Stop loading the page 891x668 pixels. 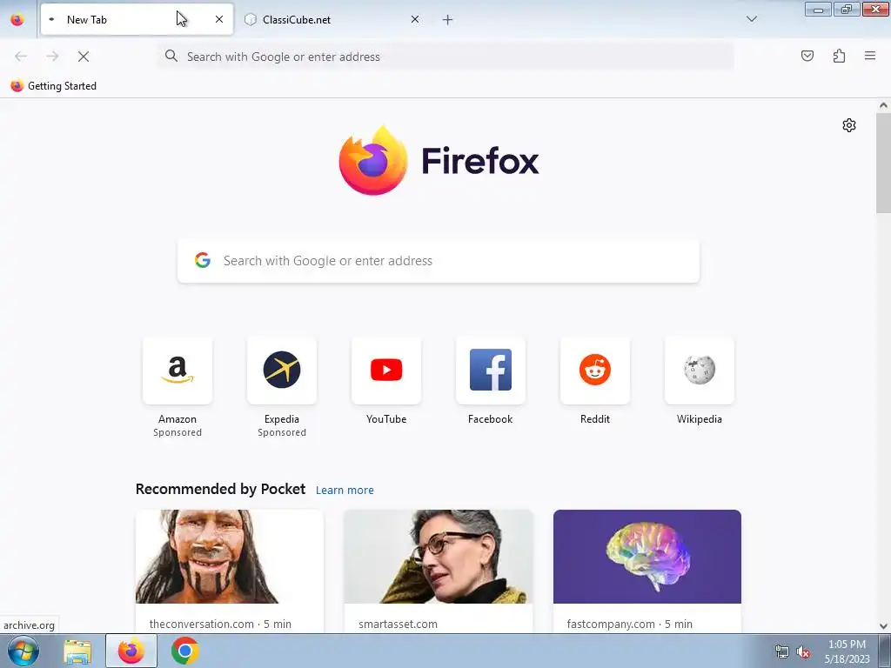pos(84,57)
